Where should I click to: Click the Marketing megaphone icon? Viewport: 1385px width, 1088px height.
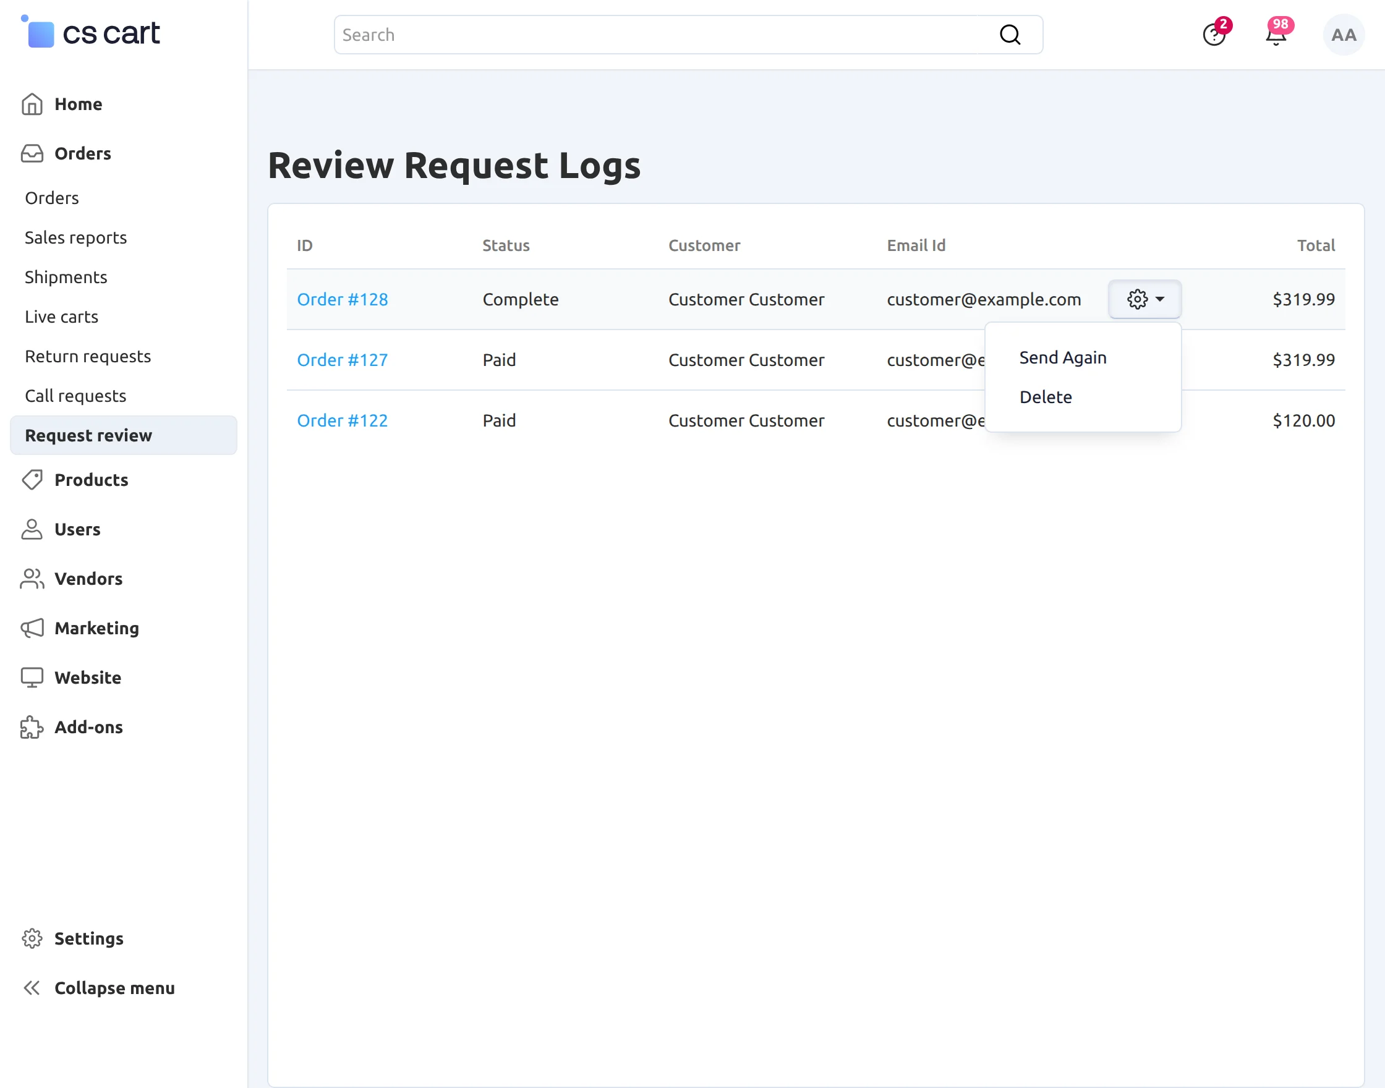click(32, 628)
